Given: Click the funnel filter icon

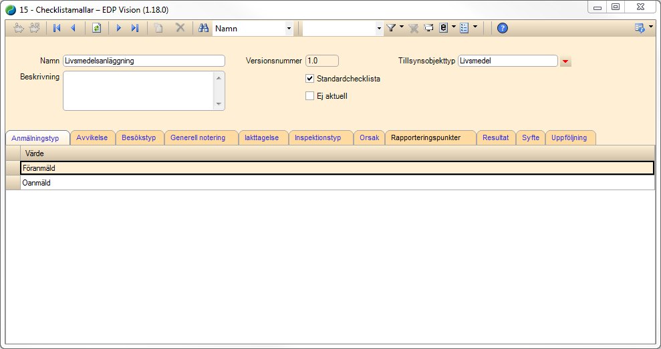Looking at the screenshot, I should [392, 28].
